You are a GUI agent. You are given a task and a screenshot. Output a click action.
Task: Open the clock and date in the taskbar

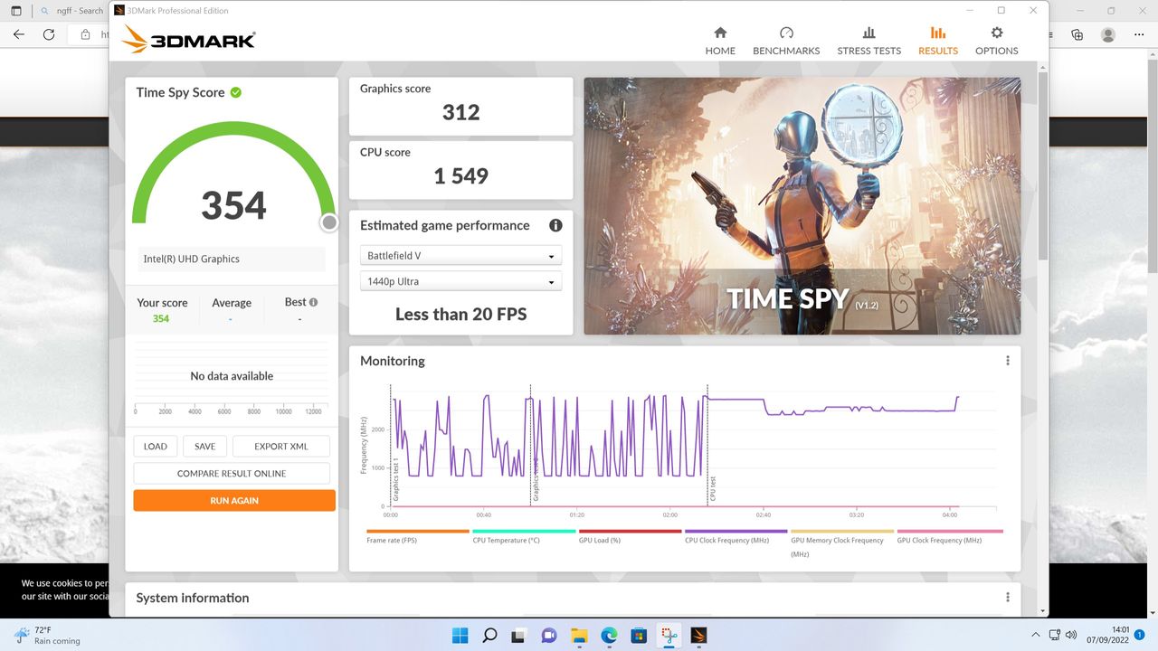[x=1110, y=635]
